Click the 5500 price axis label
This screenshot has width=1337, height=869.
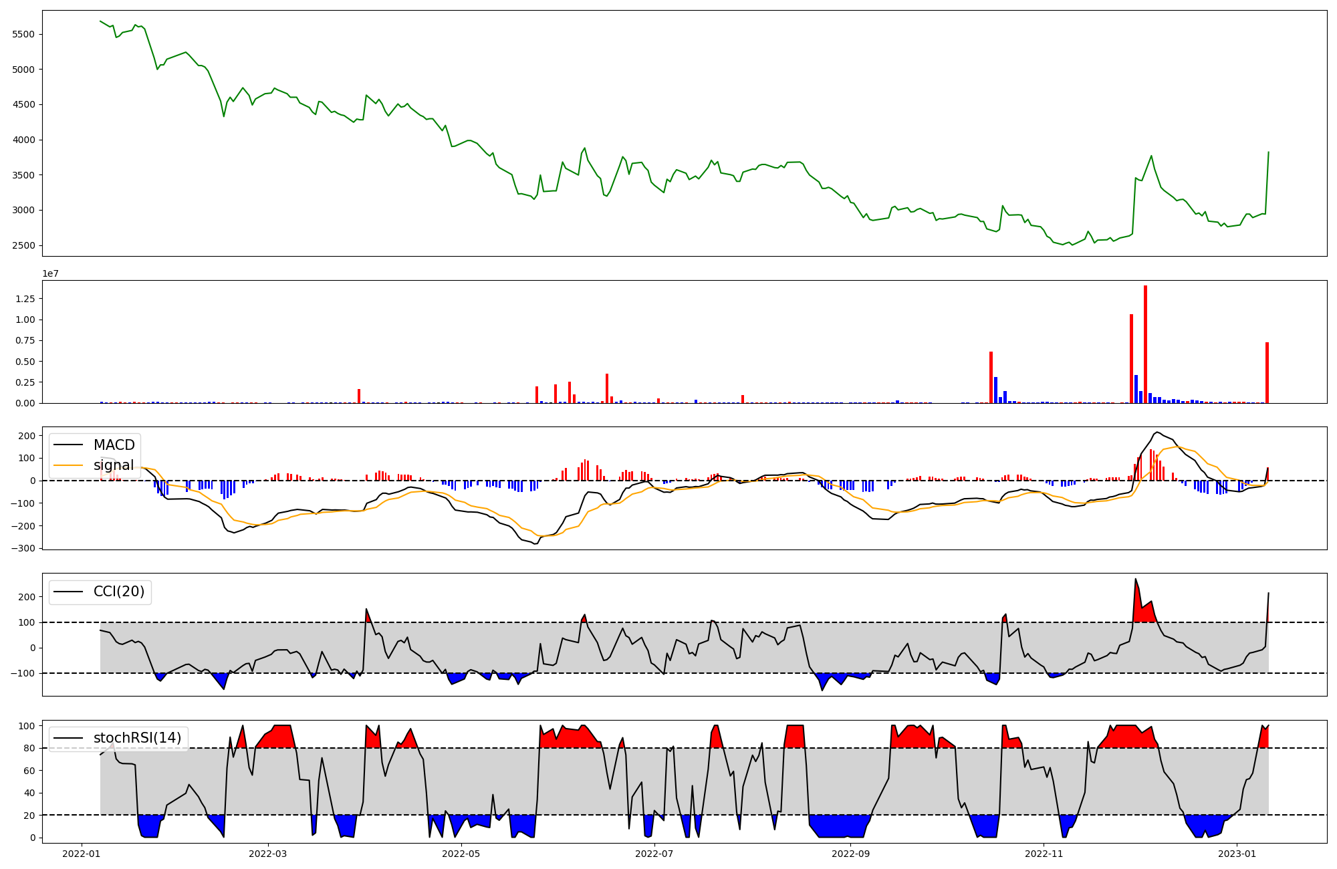click(x=23, y=34)
